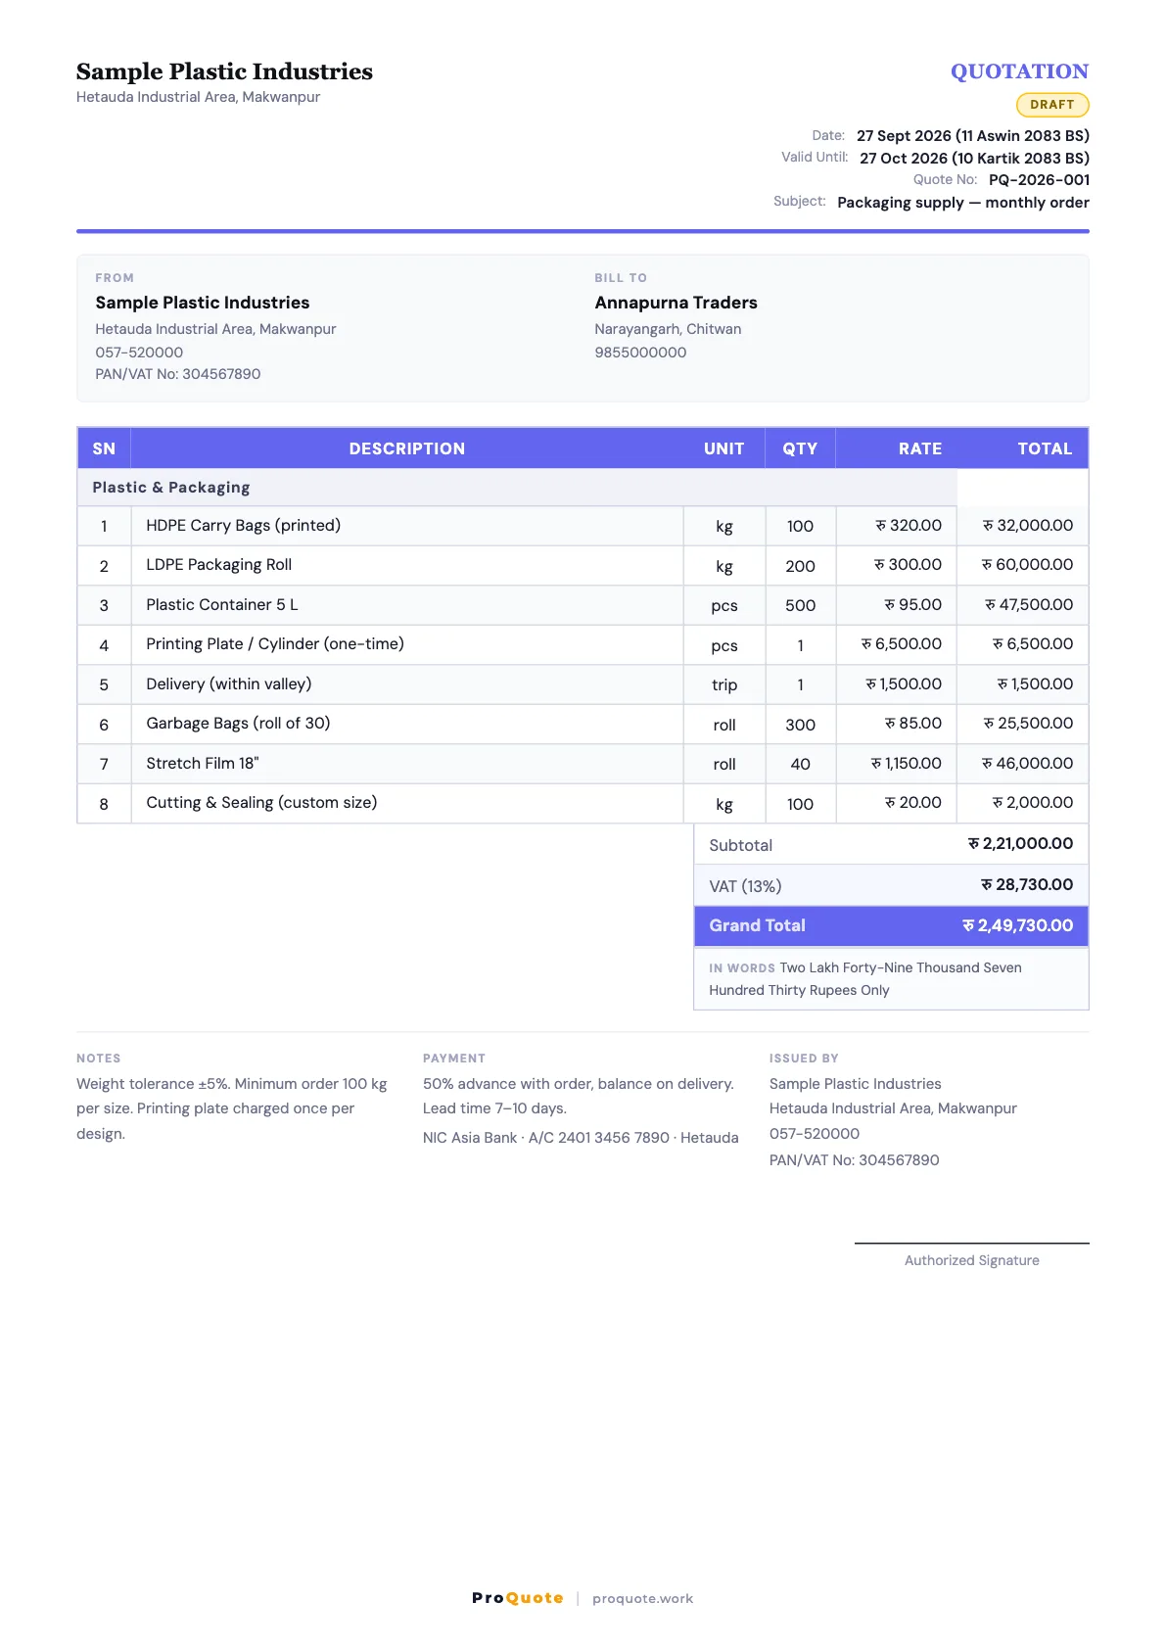Click the Sample Plastic Industries title heading

224,71
